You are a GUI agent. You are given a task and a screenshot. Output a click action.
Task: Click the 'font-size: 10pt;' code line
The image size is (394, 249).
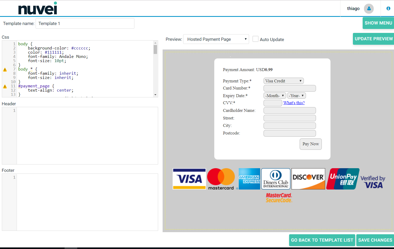(x=47, y=61)
